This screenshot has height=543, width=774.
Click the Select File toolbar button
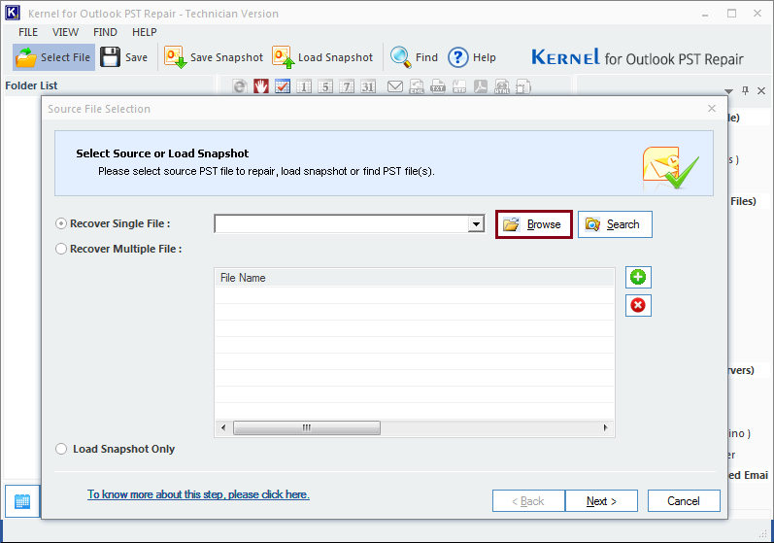point(53,57)
